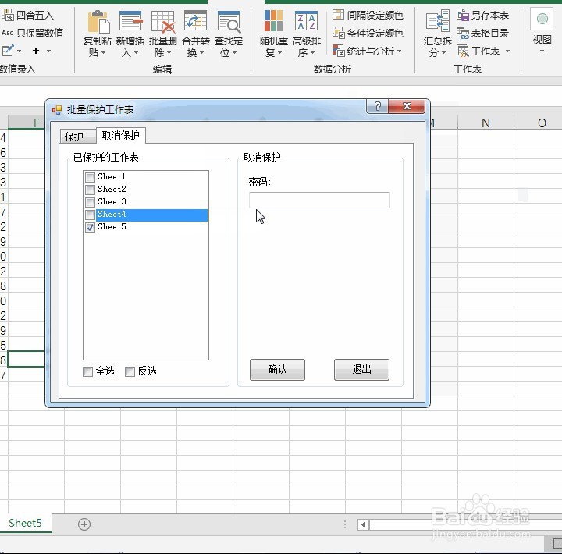
Task: Click the 四舍五入 rounding icon
Action: (x=8, y=15)
